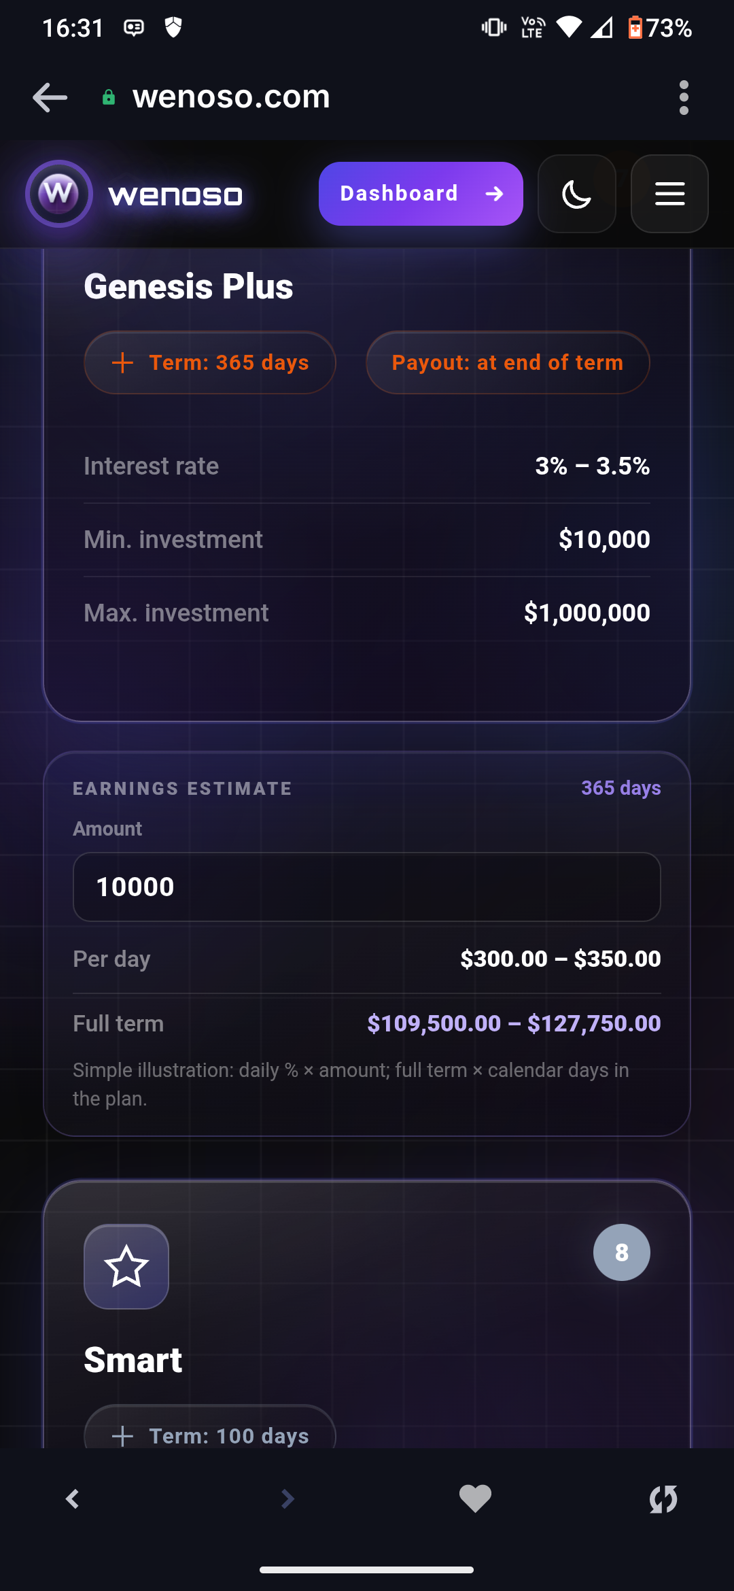Tap the browser back arrow
This screenshot has width=734, height=1591.
(50, 97)
